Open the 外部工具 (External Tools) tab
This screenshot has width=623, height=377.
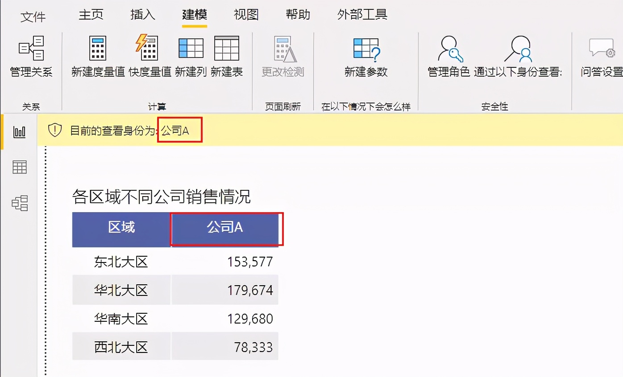coord(362,15)
